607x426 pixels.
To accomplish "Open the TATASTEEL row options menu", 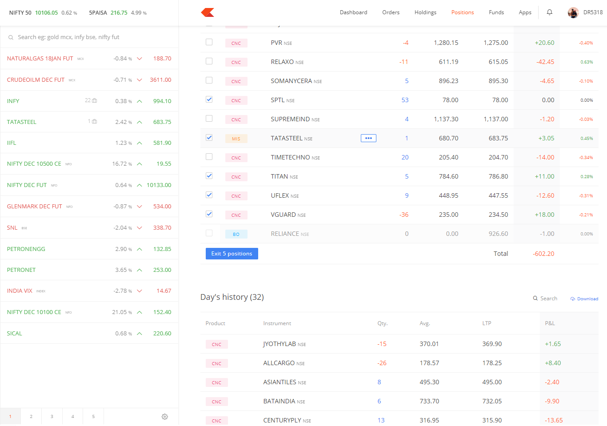I will click(368, 138).
